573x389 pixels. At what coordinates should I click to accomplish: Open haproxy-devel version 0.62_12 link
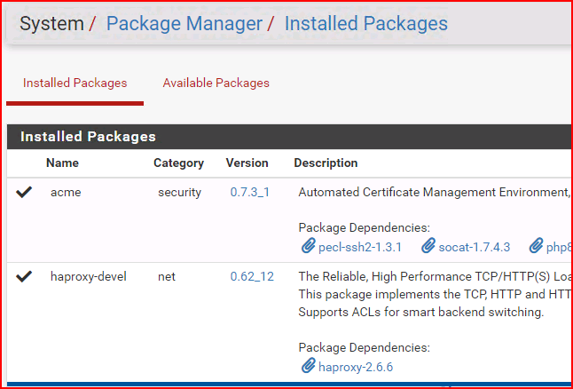point(252,277)
